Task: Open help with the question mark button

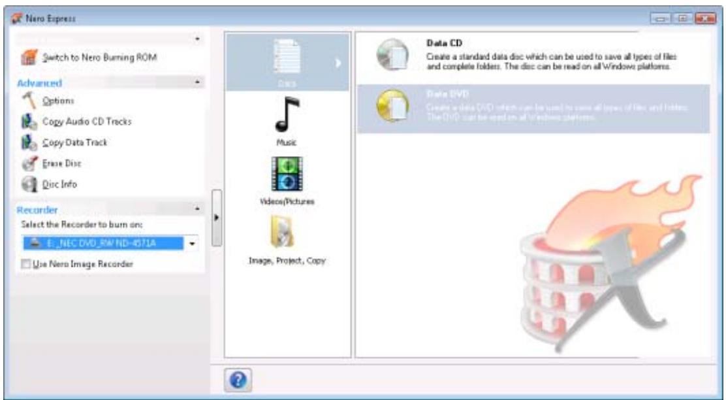Action: tap(238, 380)
